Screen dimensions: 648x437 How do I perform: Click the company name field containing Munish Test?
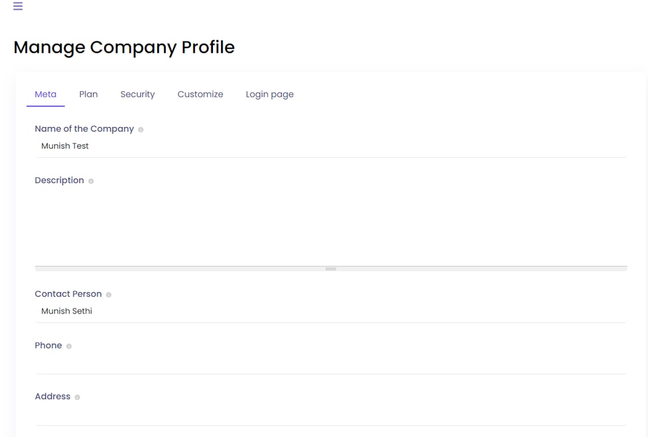(330, 146)
